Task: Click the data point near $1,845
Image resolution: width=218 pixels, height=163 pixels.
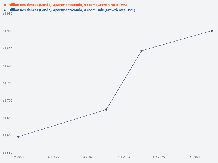Action: coord(141,51)
